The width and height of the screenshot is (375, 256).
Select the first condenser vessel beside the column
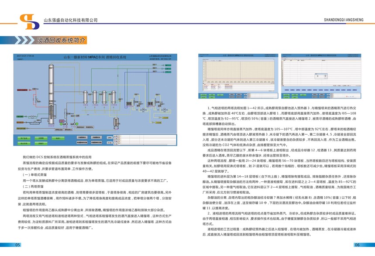[x=86, y=98]
